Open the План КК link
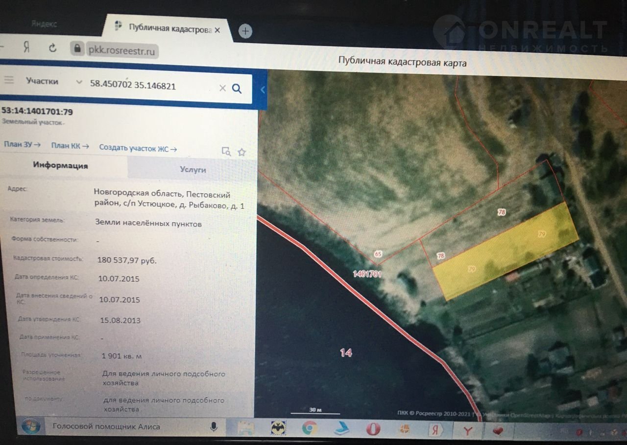The height and width of the screenshot is (445, 627). tap(70, 146)
